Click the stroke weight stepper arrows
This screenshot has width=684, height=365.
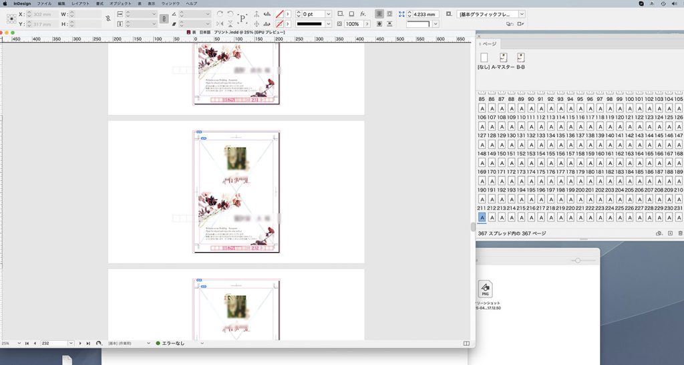click(299, 15)
